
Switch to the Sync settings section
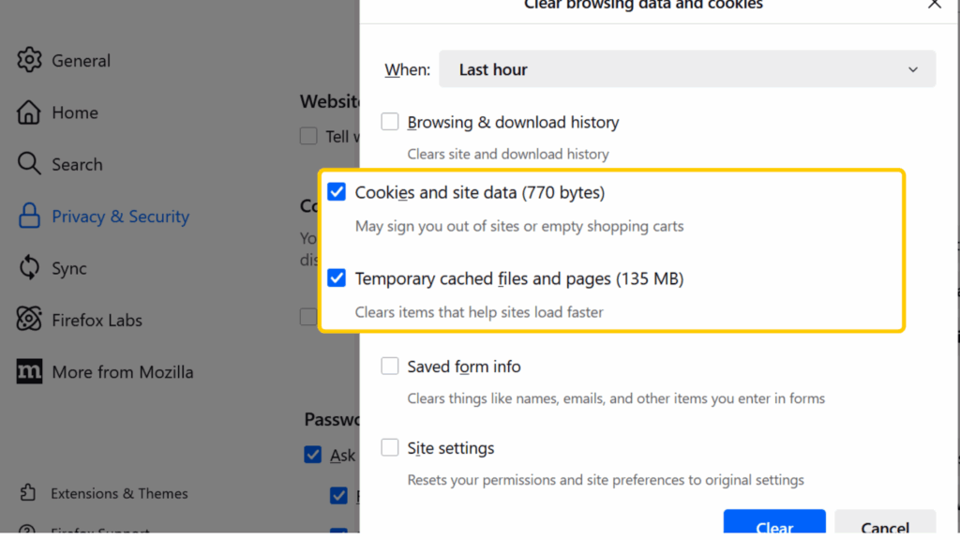(x=71, y=268)
